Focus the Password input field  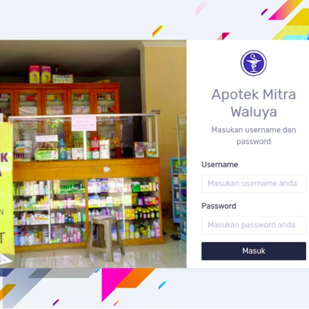[253, 225]
